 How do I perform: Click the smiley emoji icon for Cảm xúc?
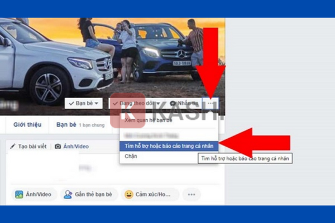pyautogui.click(x=129, y=195)
